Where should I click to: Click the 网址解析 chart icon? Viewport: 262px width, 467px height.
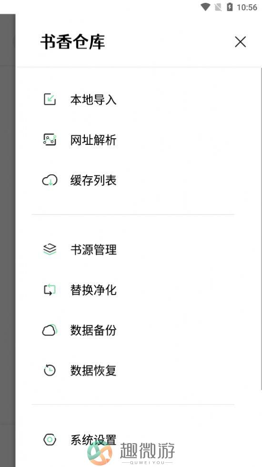[x=50, y=139]
